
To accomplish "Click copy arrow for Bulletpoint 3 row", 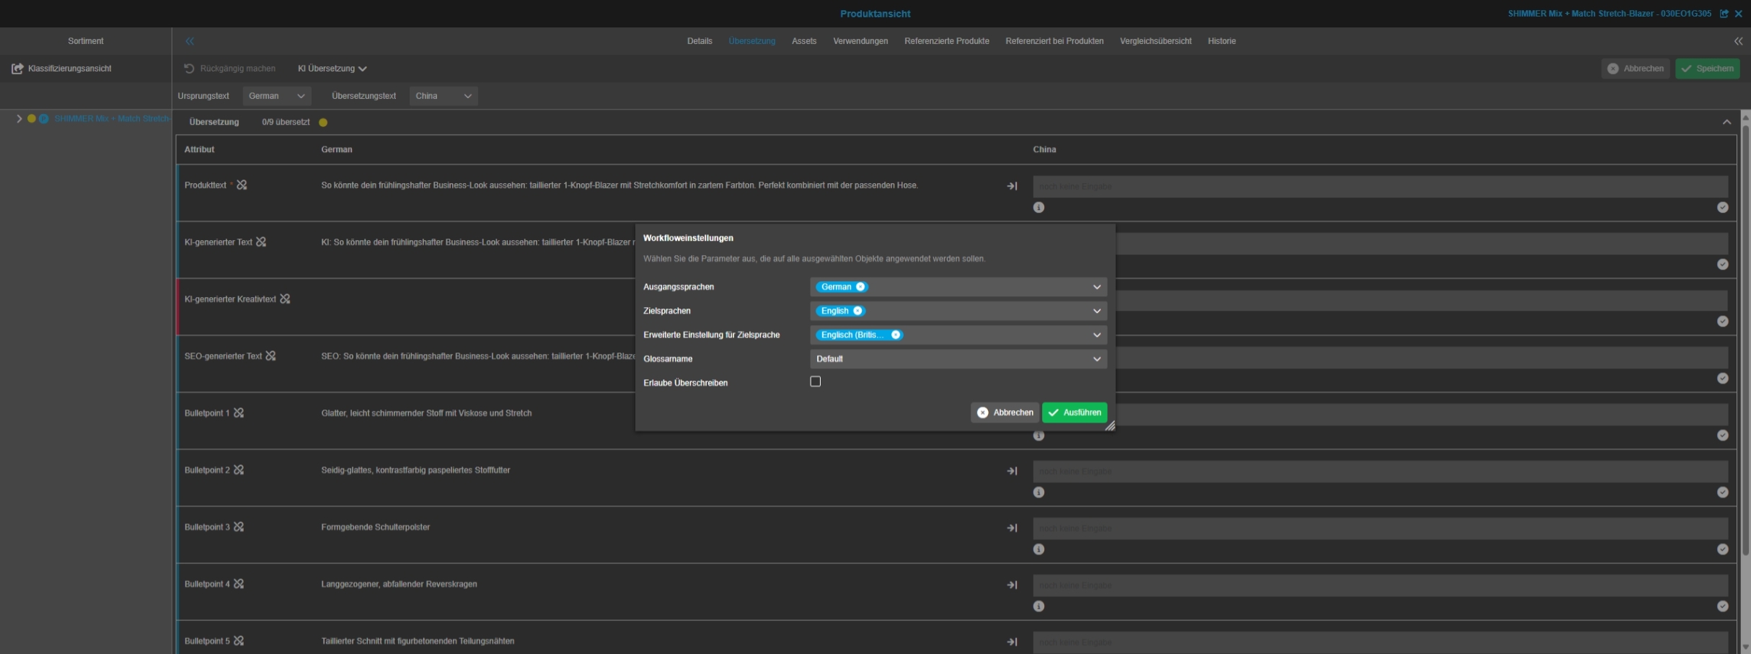I will tap(1012, 528).
